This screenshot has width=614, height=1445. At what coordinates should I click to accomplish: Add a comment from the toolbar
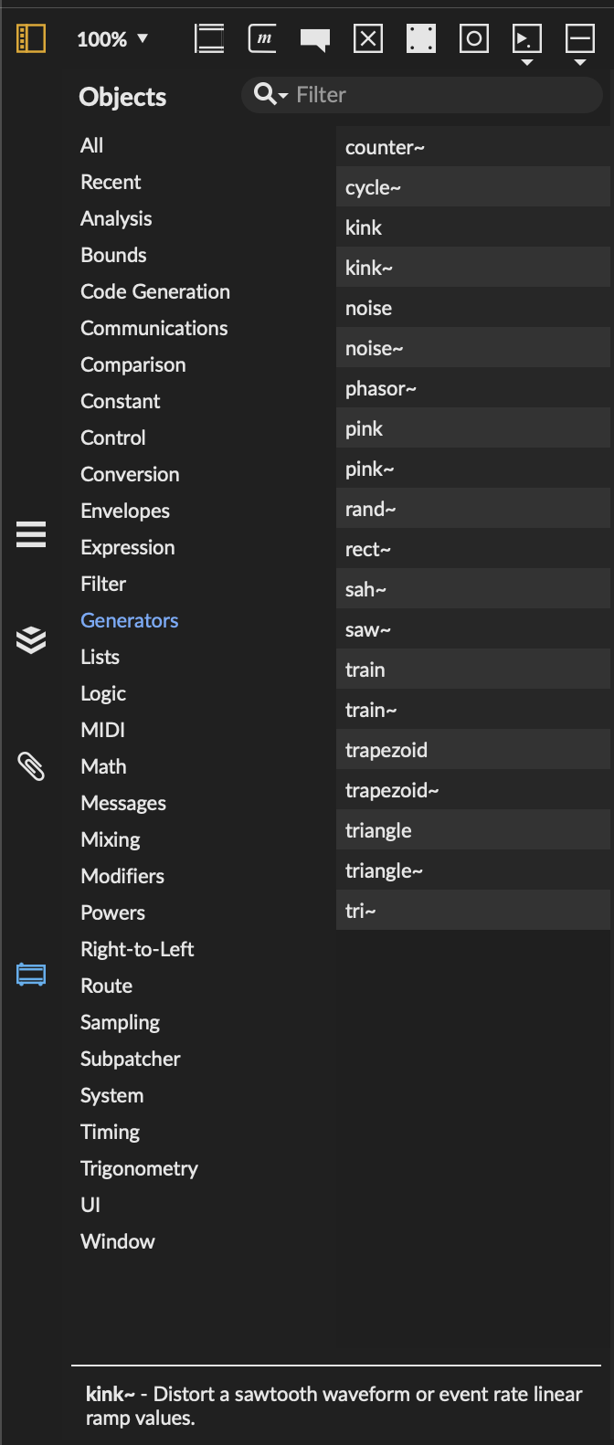(x=315, y=39)
